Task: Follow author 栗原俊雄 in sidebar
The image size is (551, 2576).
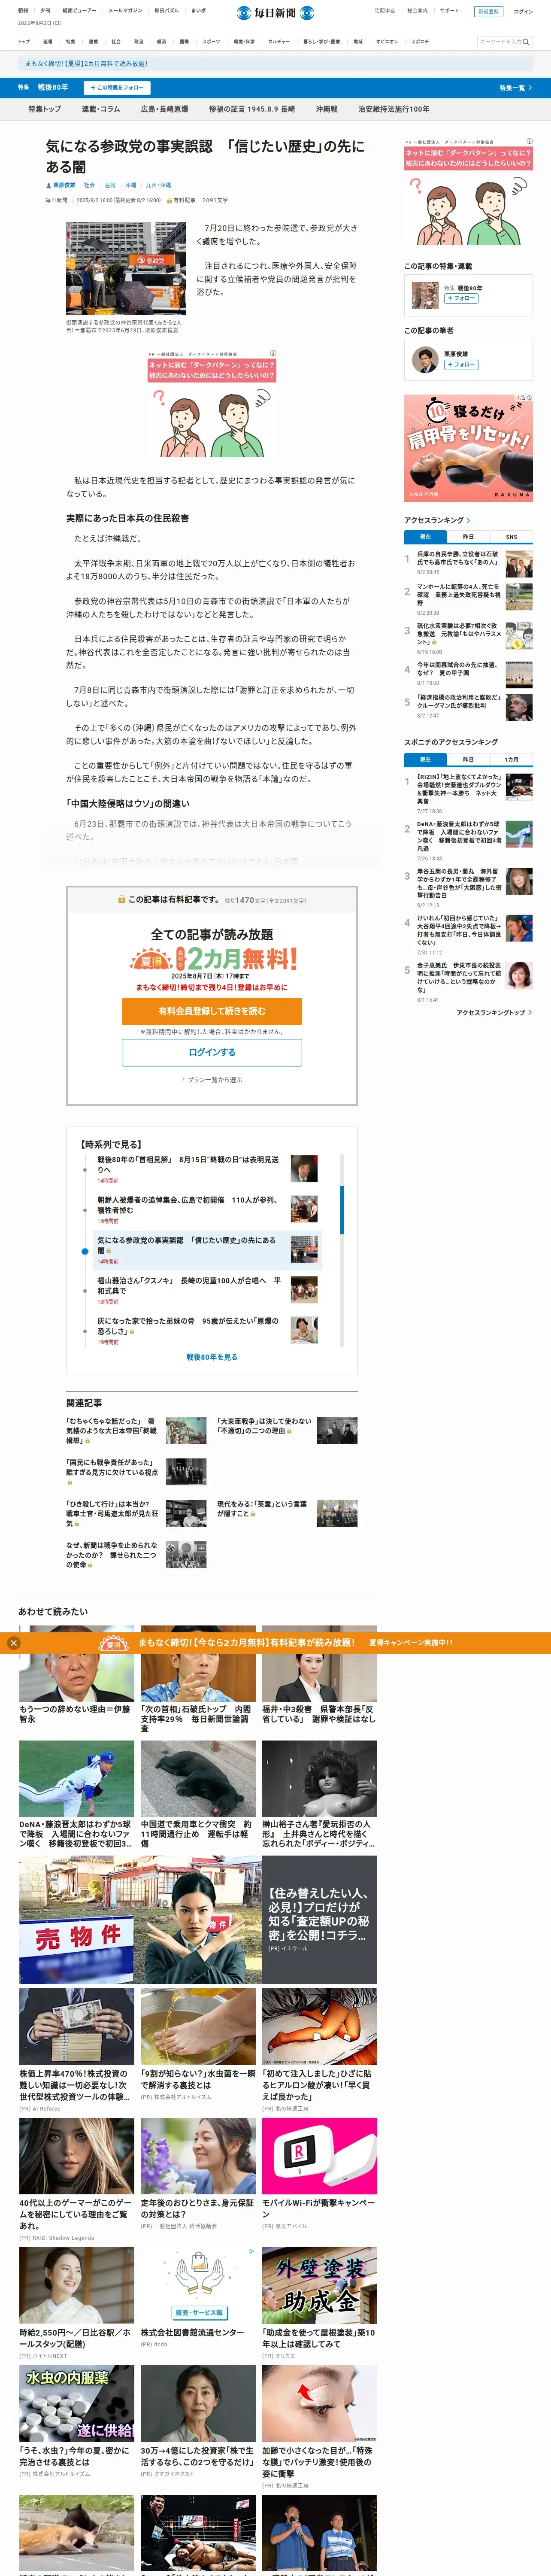Action: (460, 364)
